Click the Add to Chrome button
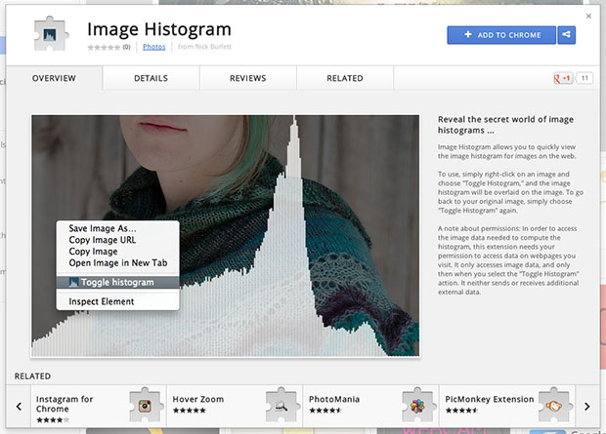This screenshot has height=434, width=606. pyautogui.click(x=501, y=35)
